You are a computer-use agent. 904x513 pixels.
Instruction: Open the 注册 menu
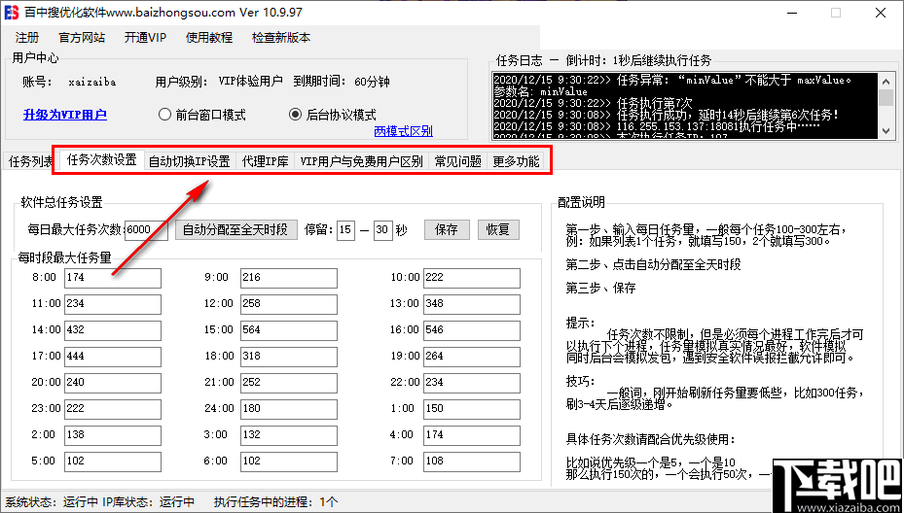(27, 38)
